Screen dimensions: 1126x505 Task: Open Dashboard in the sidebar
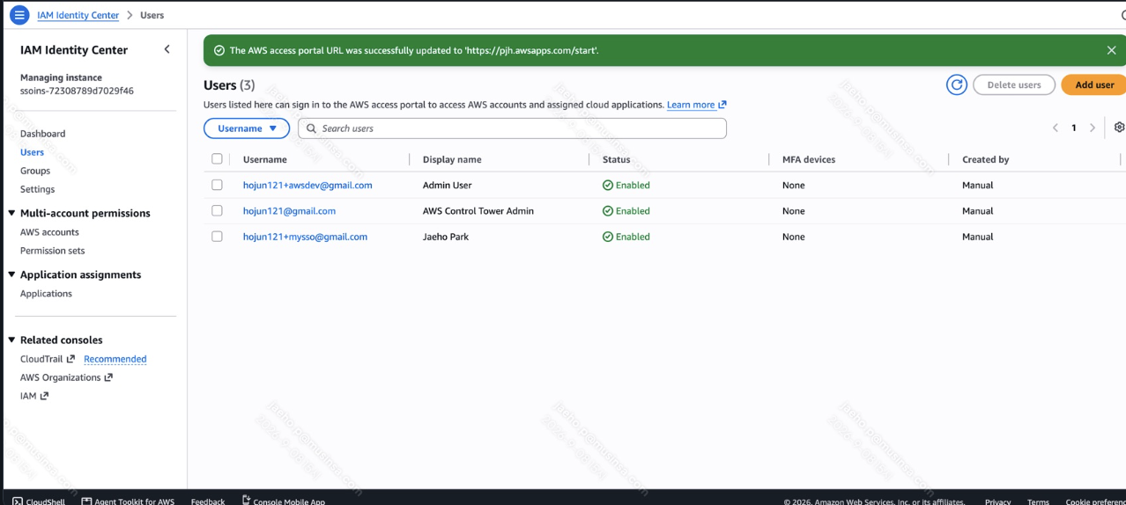coord(42,134)
